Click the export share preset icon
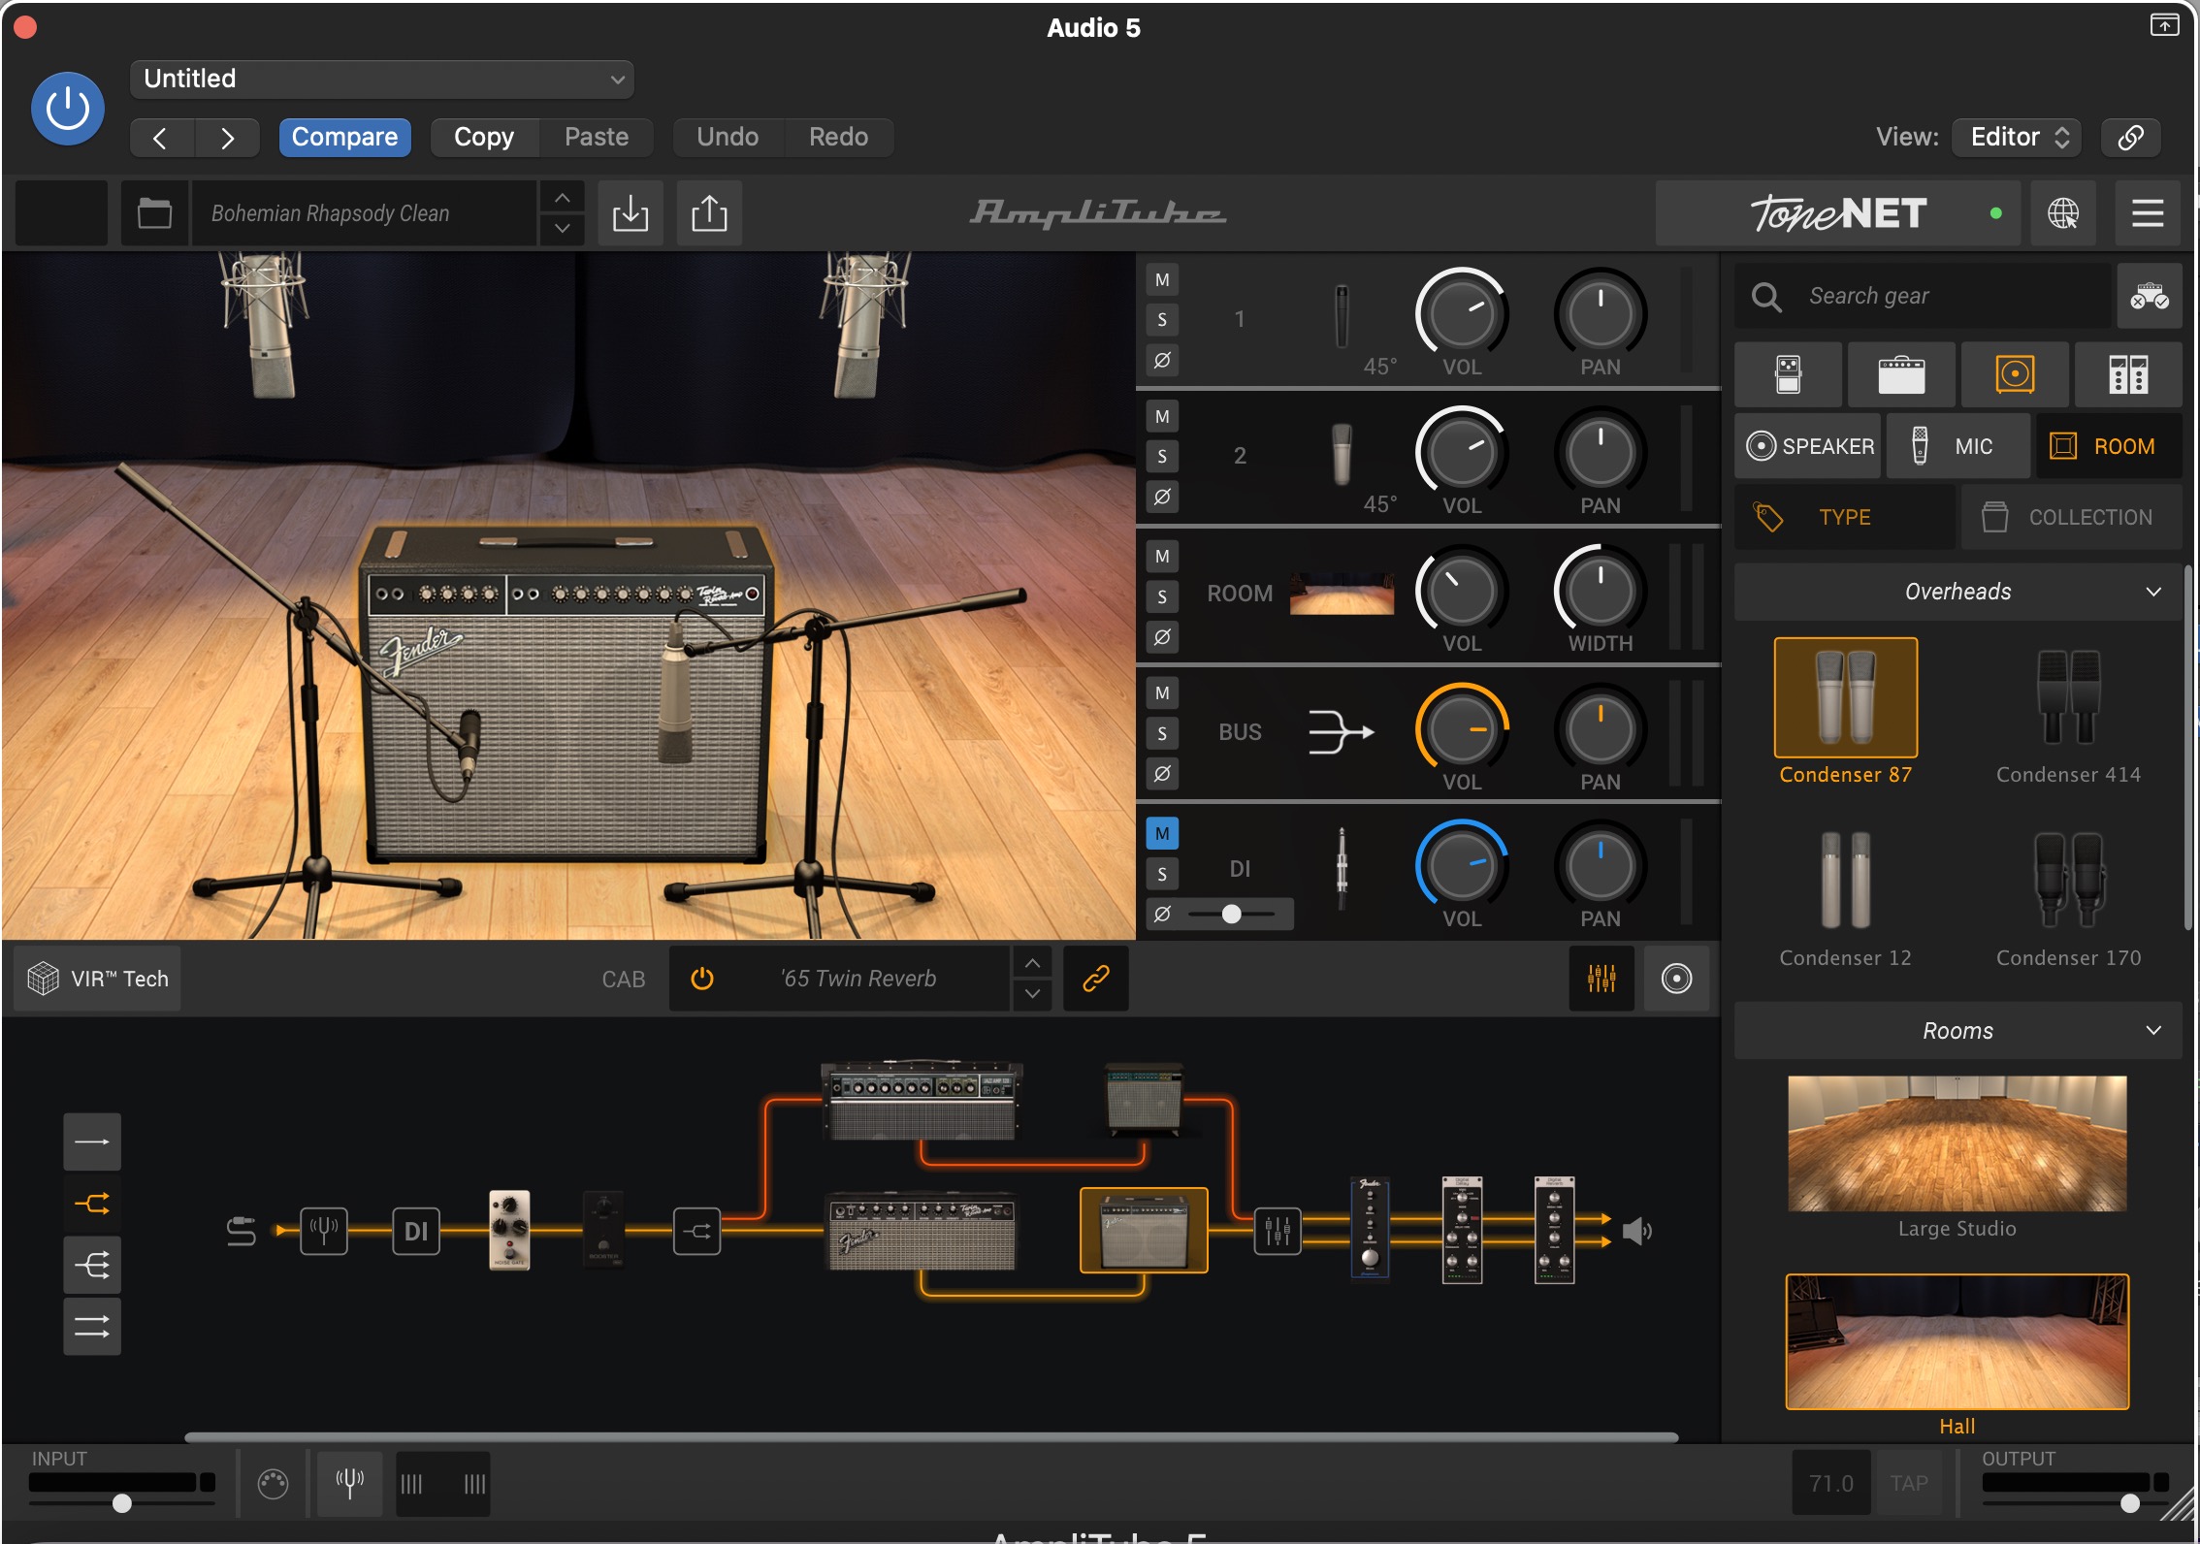2200x1544 pixels. tap(709, 213)
